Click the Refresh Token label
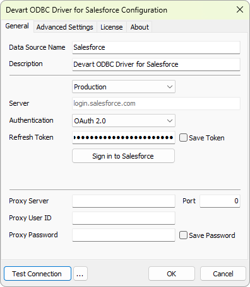Image resolution: width=250 pixels, height=287 pixels. coord(31,137)
